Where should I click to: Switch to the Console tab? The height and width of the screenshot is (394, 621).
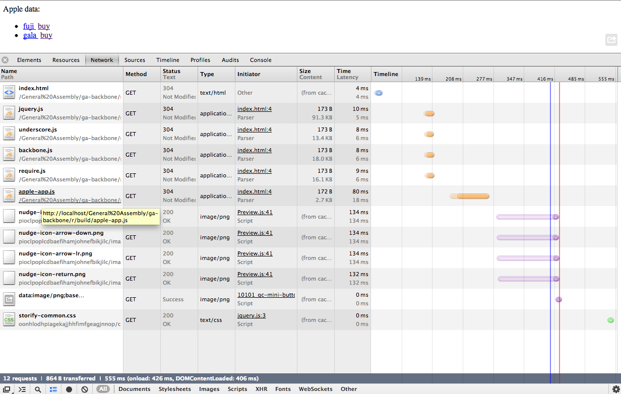point(261,59)
